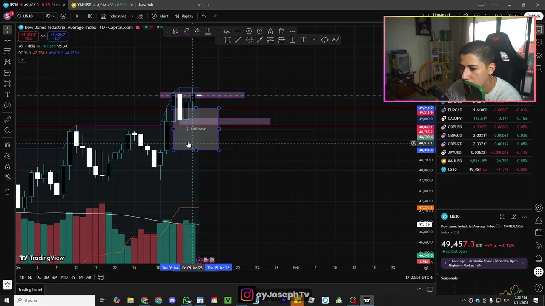Viewport: 545px width, 306px height.
Task: Expand the favorite indicators dropdown arrow
Action: pos(132,16)
